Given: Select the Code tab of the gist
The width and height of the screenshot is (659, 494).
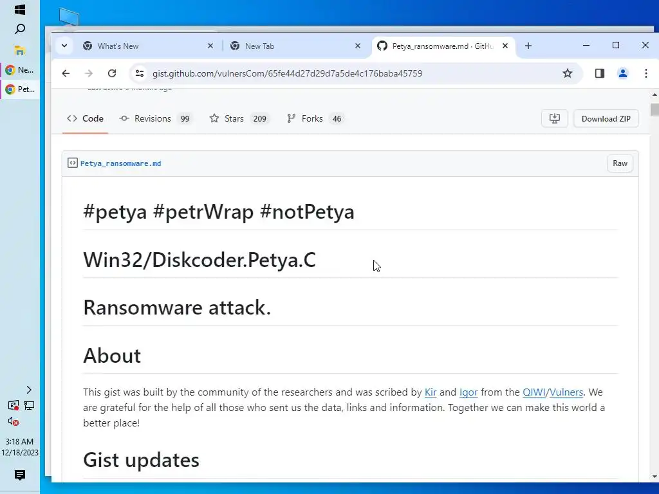Looking at the screenshot, I should click(x=86, y=118).
